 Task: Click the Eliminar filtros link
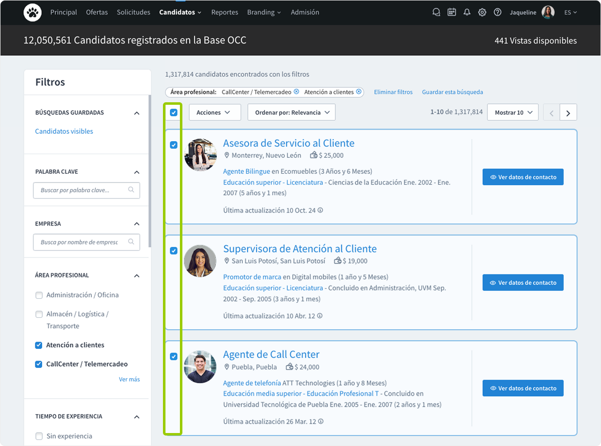coord(393,92)
